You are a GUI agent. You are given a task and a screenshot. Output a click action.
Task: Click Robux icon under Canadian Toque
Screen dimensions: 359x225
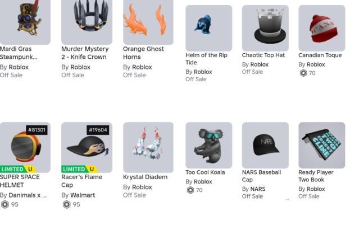click(303, 73)
